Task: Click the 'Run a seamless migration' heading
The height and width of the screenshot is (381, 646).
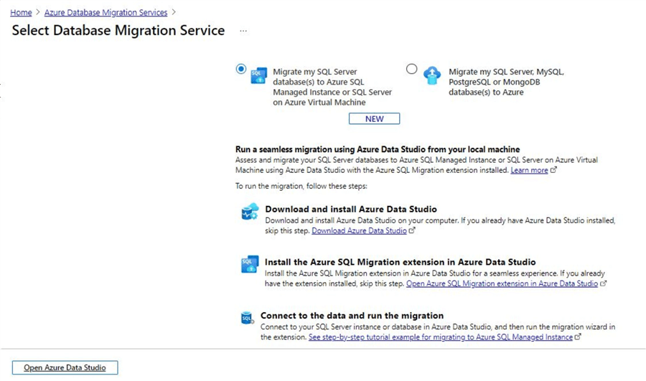Action: click(x=378, y=149)
